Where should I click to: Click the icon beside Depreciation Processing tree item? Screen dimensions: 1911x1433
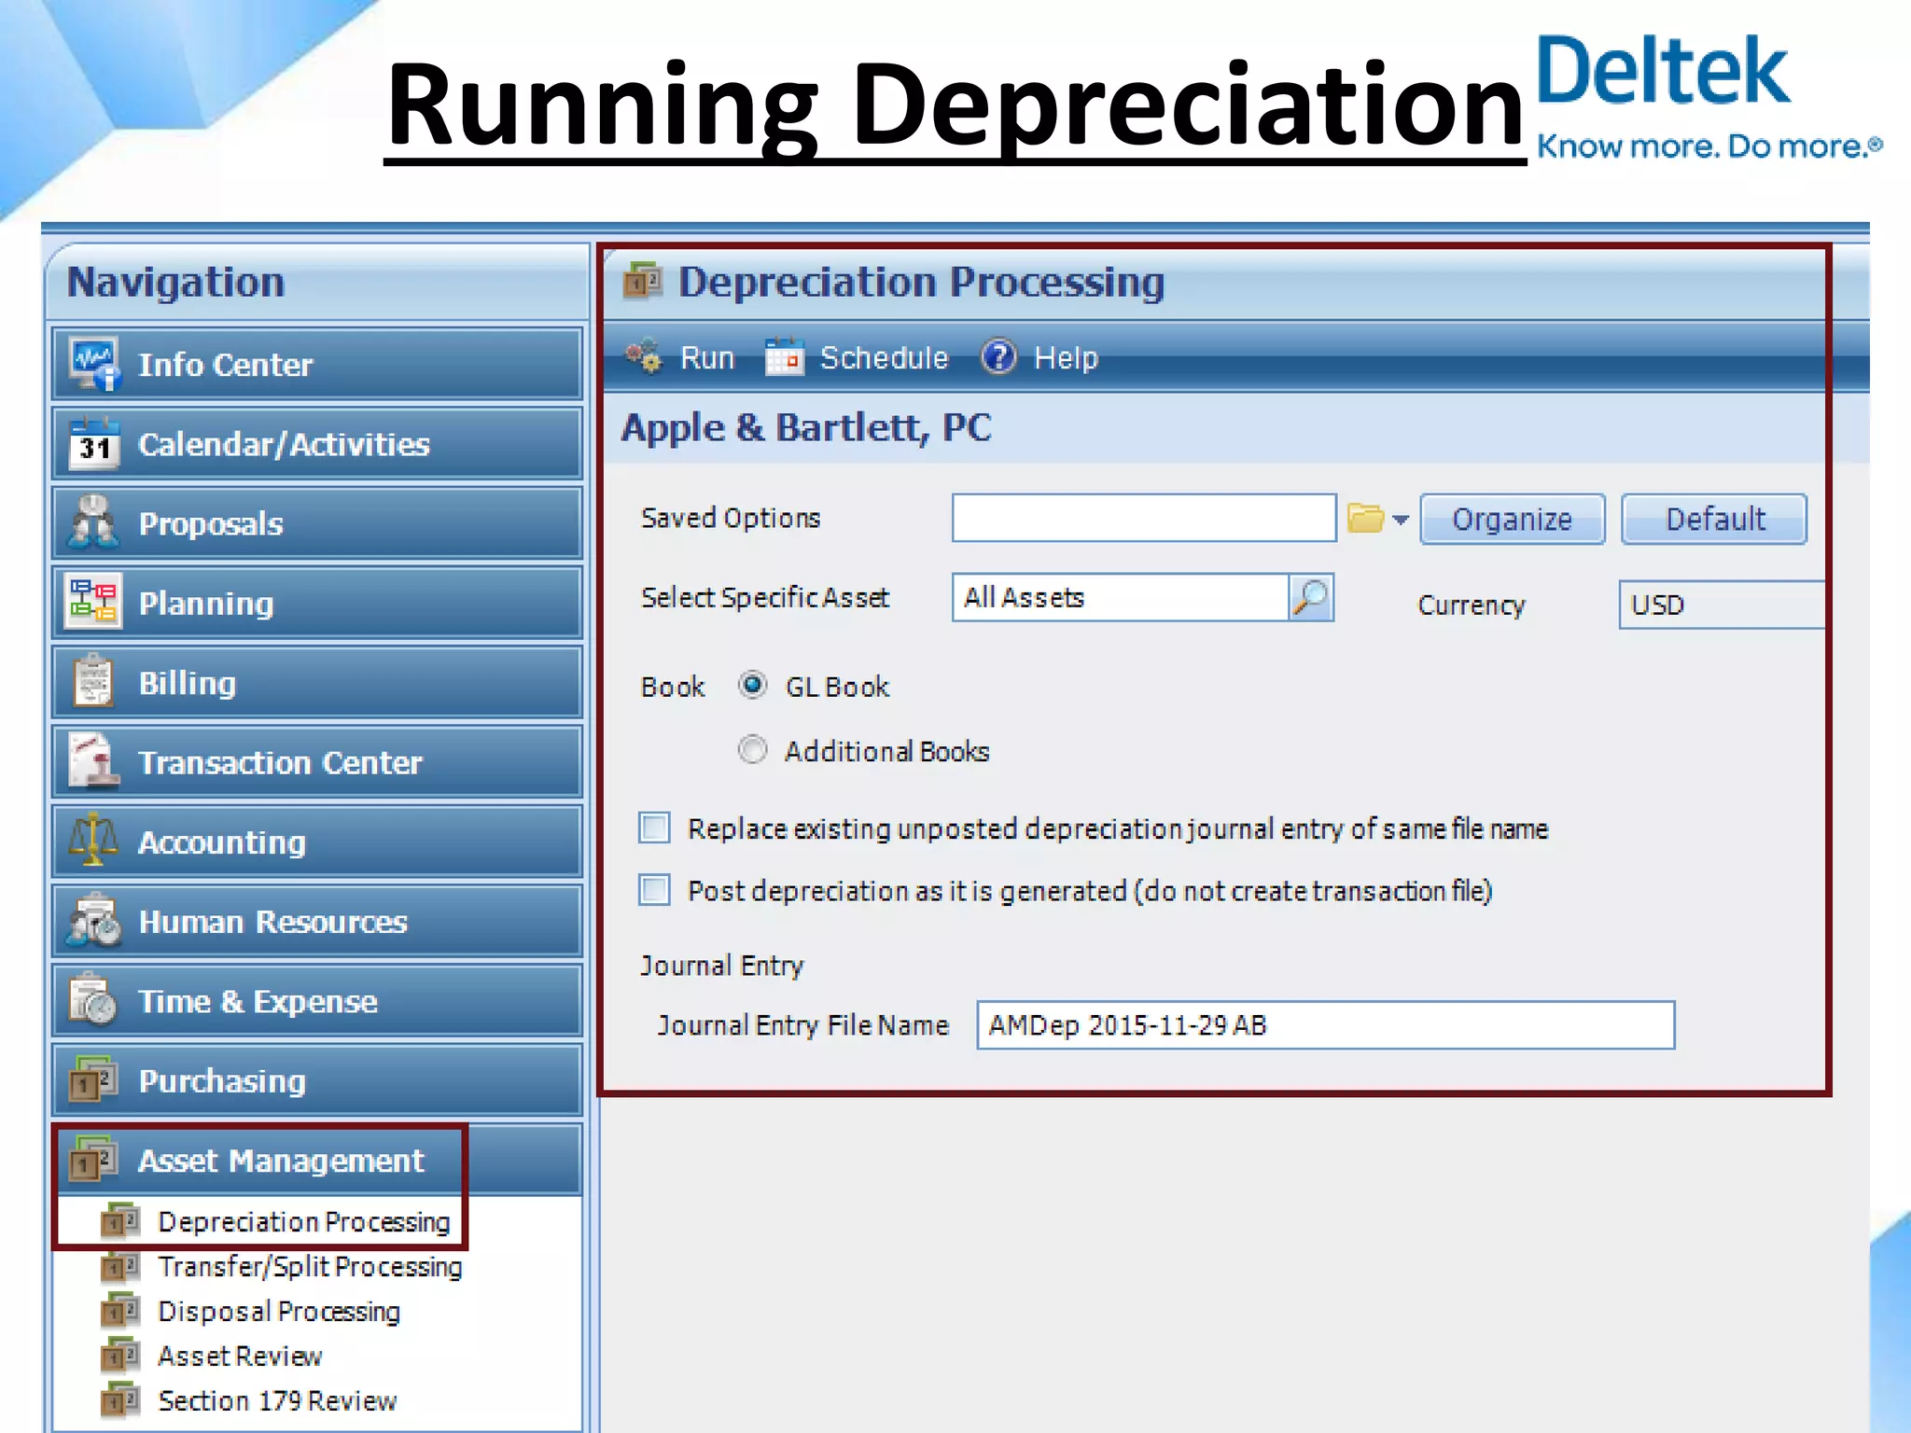click(120, 1221)
